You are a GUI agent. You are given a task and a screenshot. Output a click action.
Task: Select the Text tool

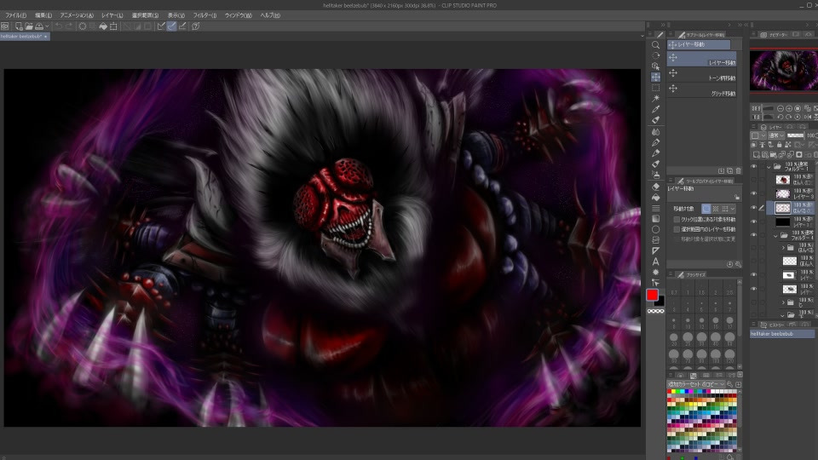[x=656, y=262]
